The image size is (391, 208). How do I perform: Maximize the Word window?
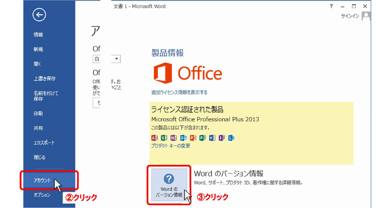click(354, 6)
